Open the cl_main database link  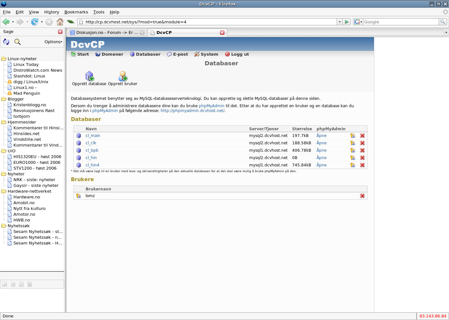93,136
